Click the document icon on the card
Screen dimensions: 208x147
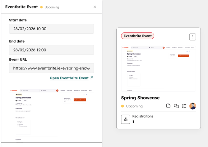tap(168, 106)
